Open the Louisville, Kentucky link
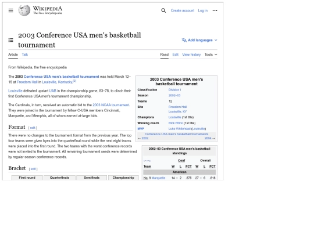The image size is (314, 235). pyautogui.click(x=57, y=82)
